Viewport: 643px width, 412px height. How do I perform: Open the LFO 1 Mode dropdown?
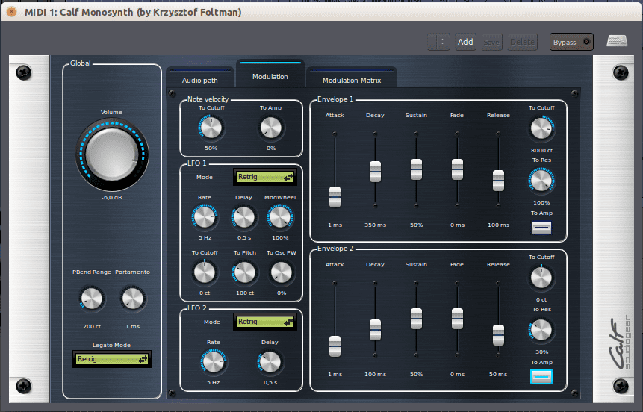265,177
